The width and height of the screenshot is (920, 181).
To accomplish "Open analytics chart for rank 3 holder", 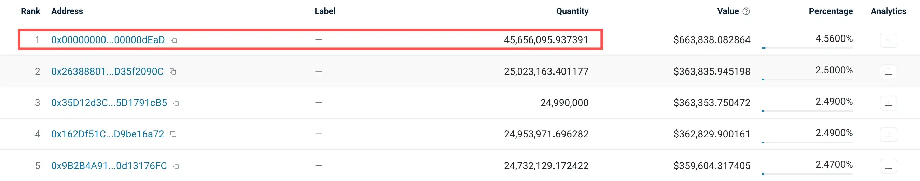I will [x=888, y=103].
